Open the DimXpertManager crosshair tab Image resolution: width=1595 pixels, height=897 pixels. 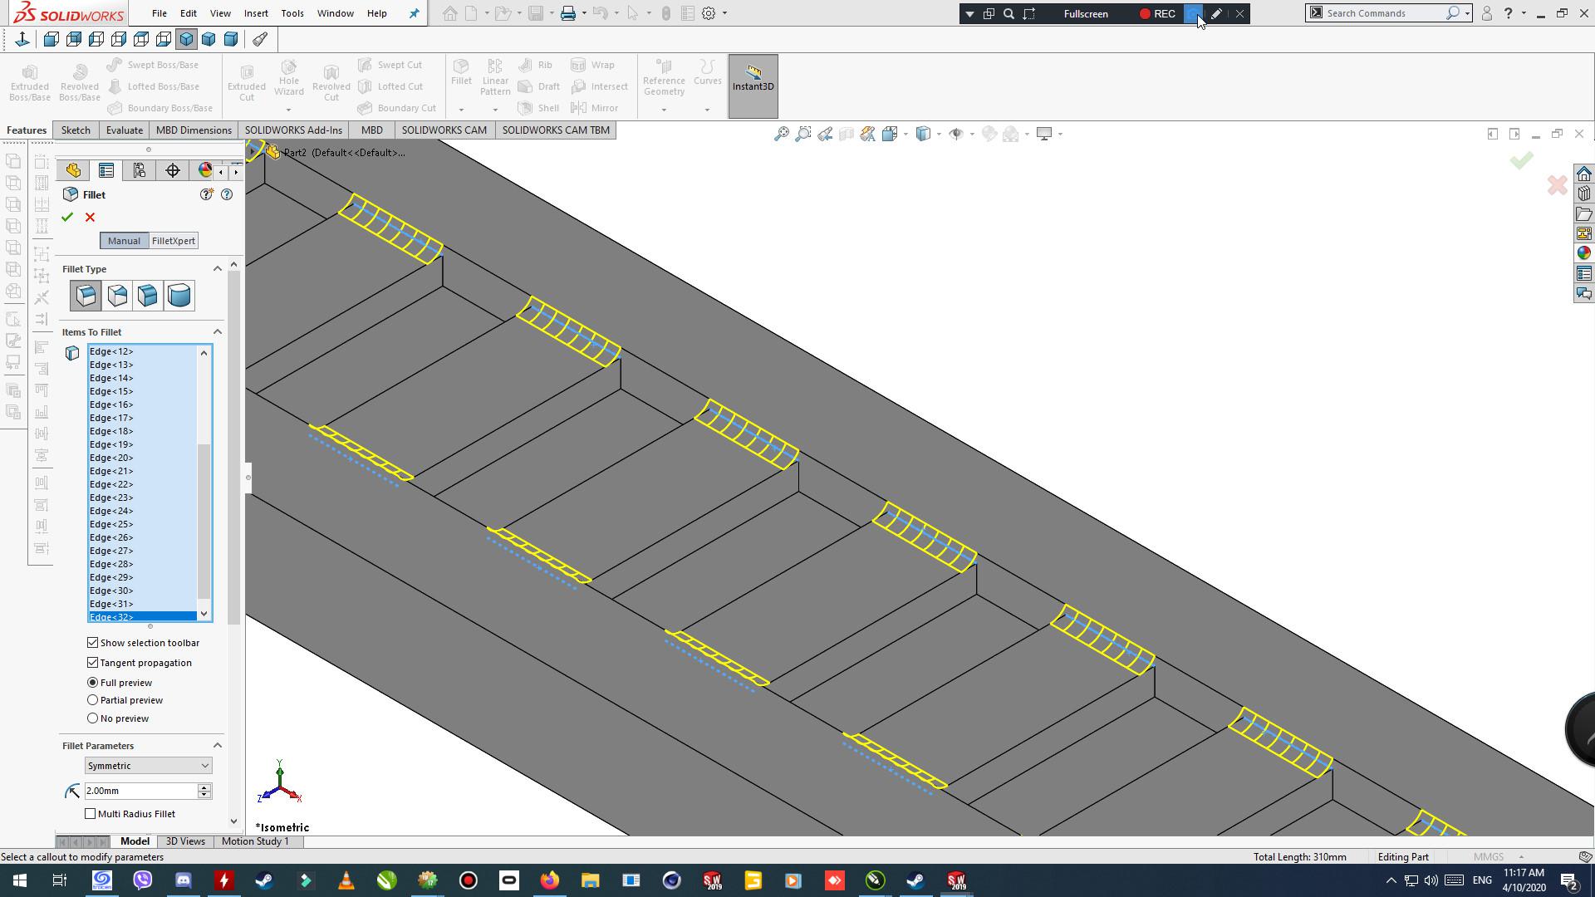(173, 171)
